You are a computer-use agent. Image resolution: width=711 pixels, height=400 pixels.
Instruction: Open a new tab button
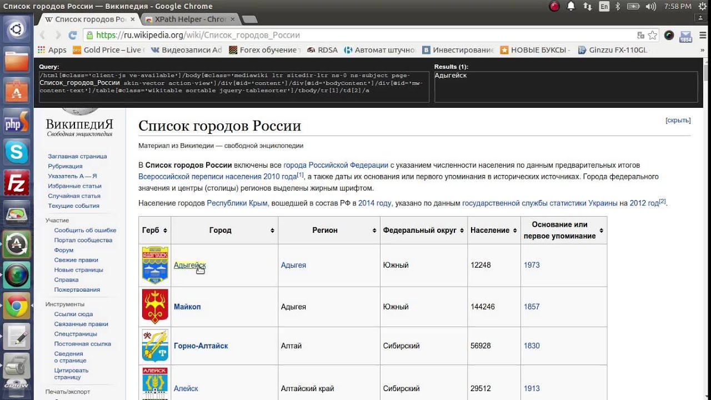[x=250, y=19]
